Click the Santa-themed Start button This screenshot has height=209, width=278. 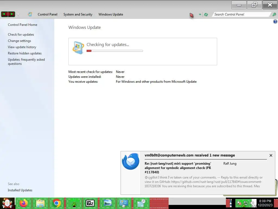coord(7,203)
